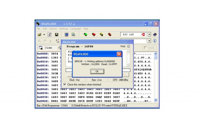This screenshot has height=131, width=206.
Task: Expand the PIC 16F family dropdown
Action: pyautogui.click(x=149, y=35)
